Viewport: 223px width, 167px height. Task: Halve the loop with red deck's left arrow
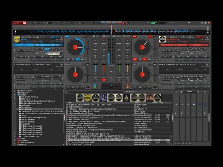click(x=163, y=50)
